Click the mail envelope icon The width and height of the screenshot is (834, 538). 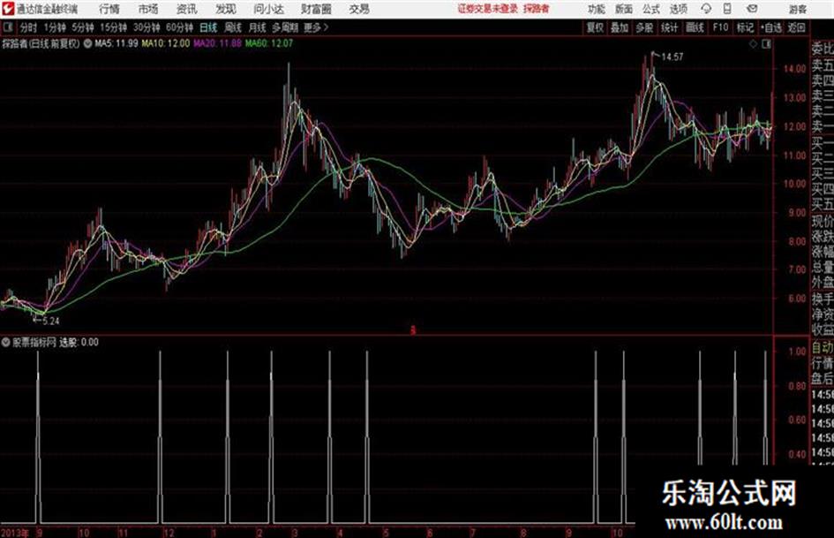(752, 9)
